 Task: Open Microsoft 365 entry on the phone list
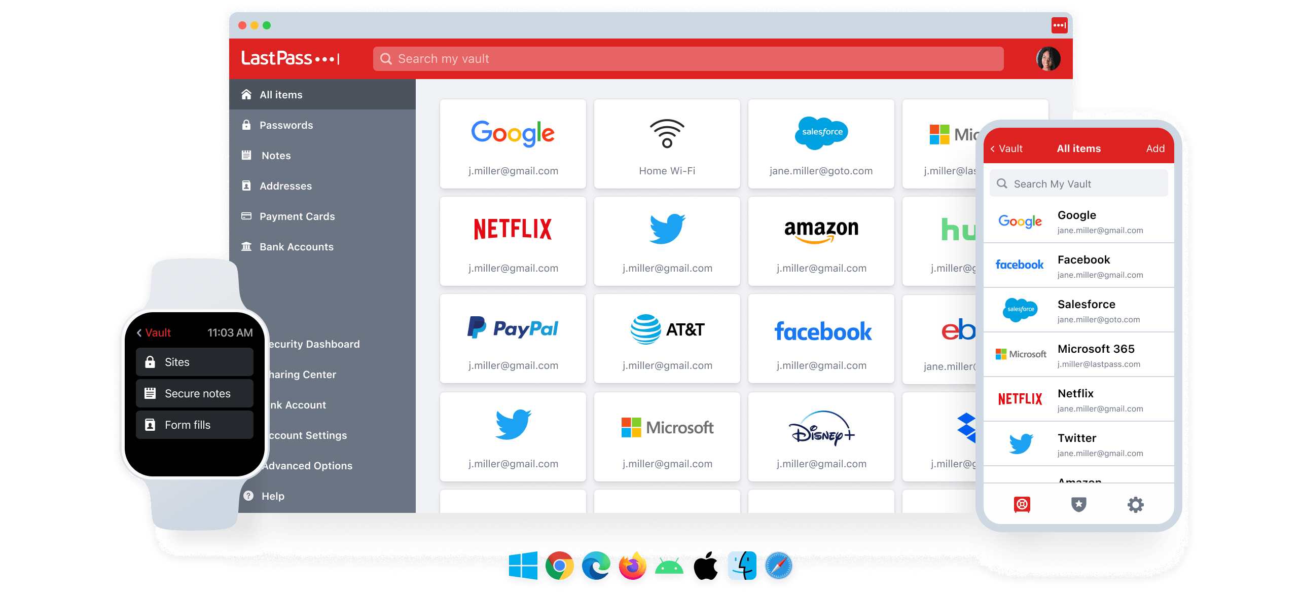tap(1078, 355)
